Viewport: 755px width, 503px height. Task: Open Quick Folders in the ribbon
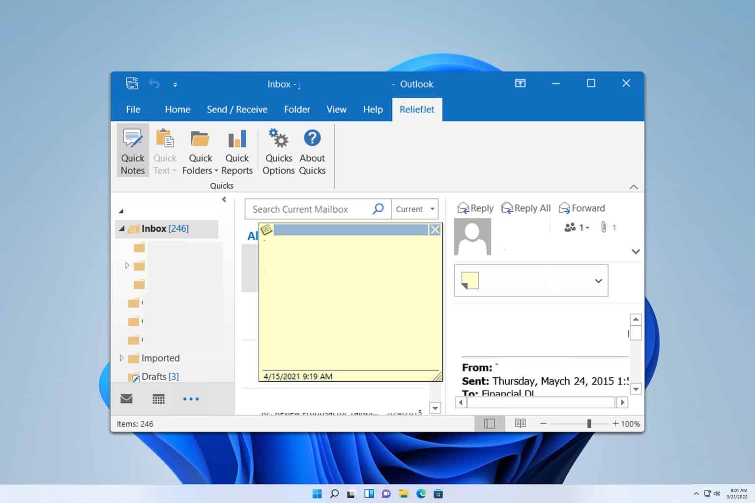coord(200,150)
